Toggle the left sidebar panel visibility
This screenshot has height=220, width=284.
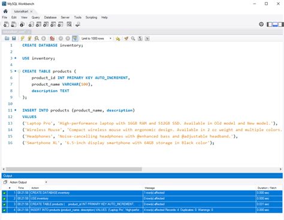click(270, 25)
